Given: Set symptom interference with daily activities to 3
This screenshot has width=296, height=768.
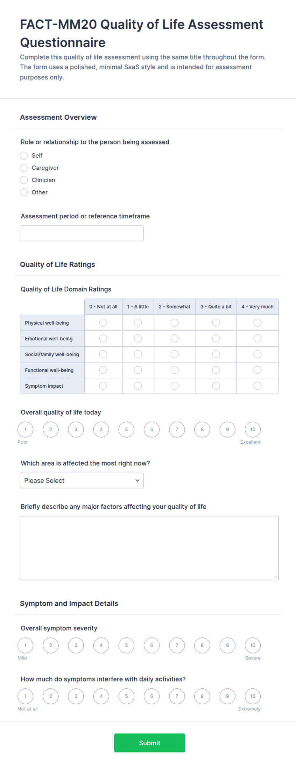Looking at the screenshot, I should (76, 696).
